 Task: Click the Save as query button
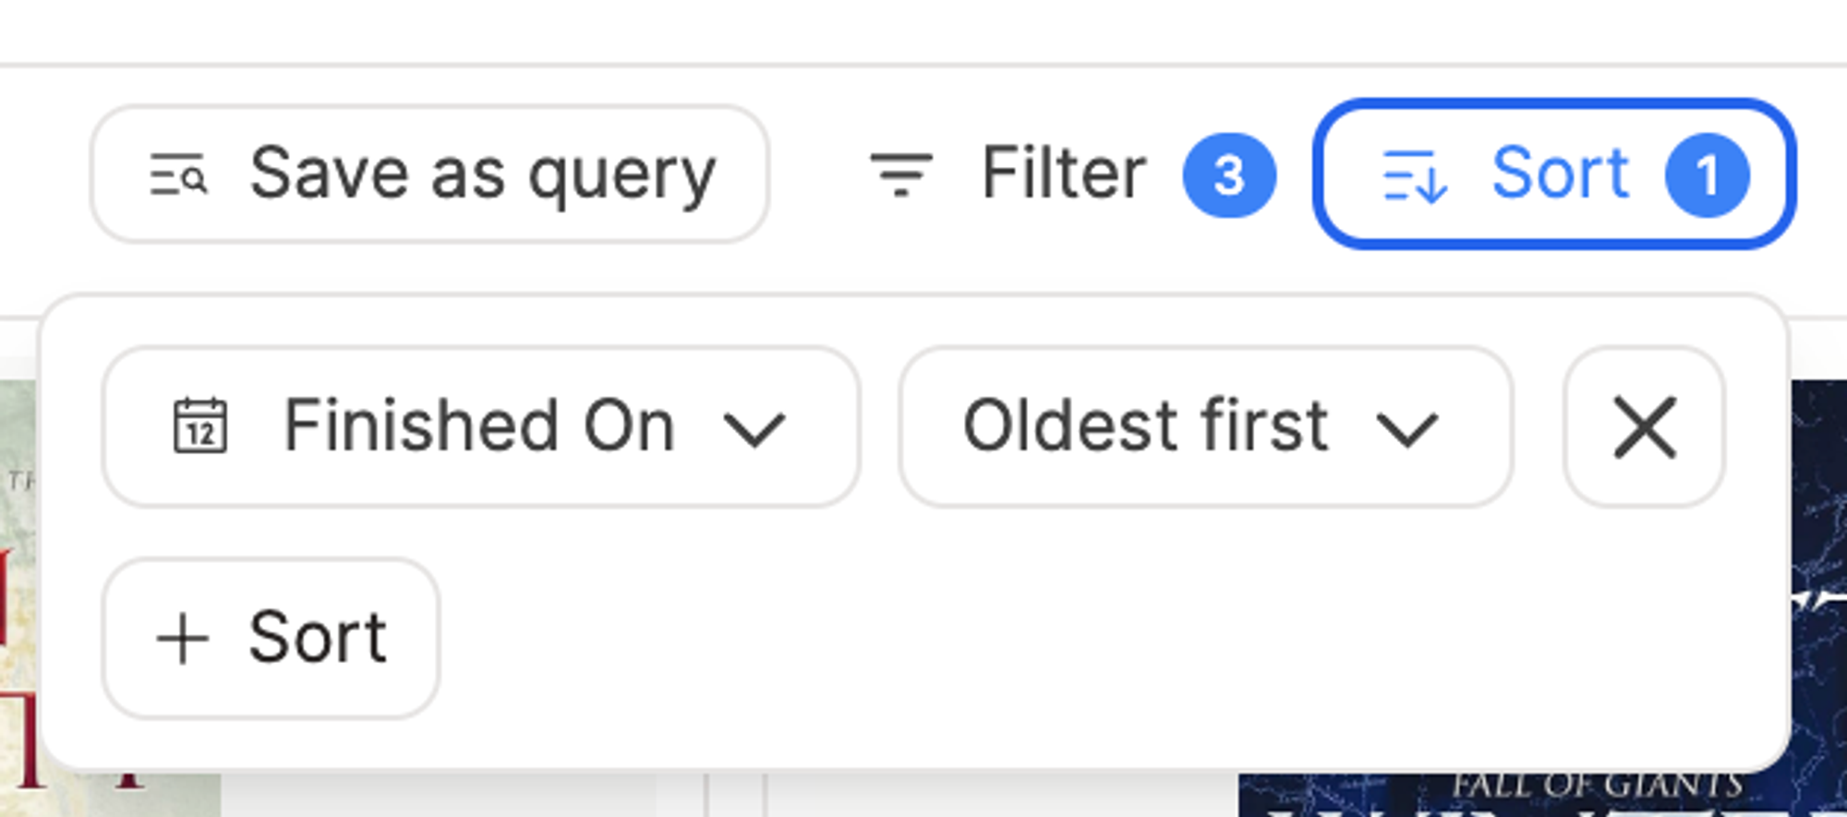[429, 174]
